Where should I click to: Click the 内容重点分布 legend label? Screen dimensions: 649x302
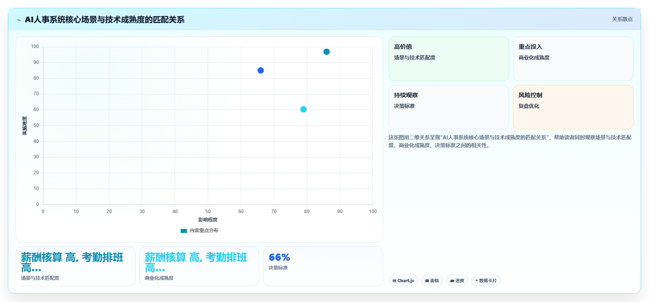[204, 231]
